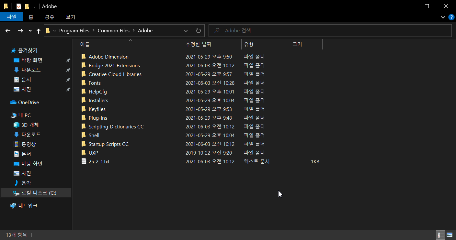The image size is (456, 240).
Task: Click the Adobe 검색 search box
Action: click(x=330, y=31)
